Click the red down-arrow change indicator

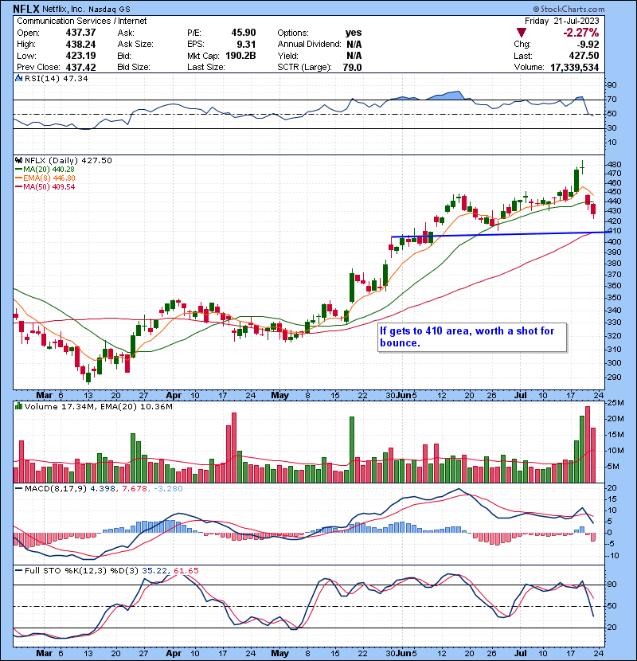click(x=521, y=33)
